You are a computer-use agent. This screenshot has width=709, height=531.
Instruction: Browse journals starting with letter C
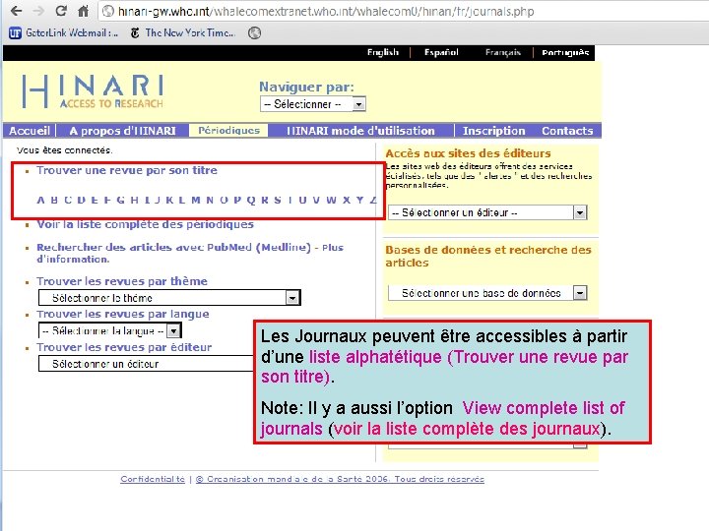click(68, 200)
